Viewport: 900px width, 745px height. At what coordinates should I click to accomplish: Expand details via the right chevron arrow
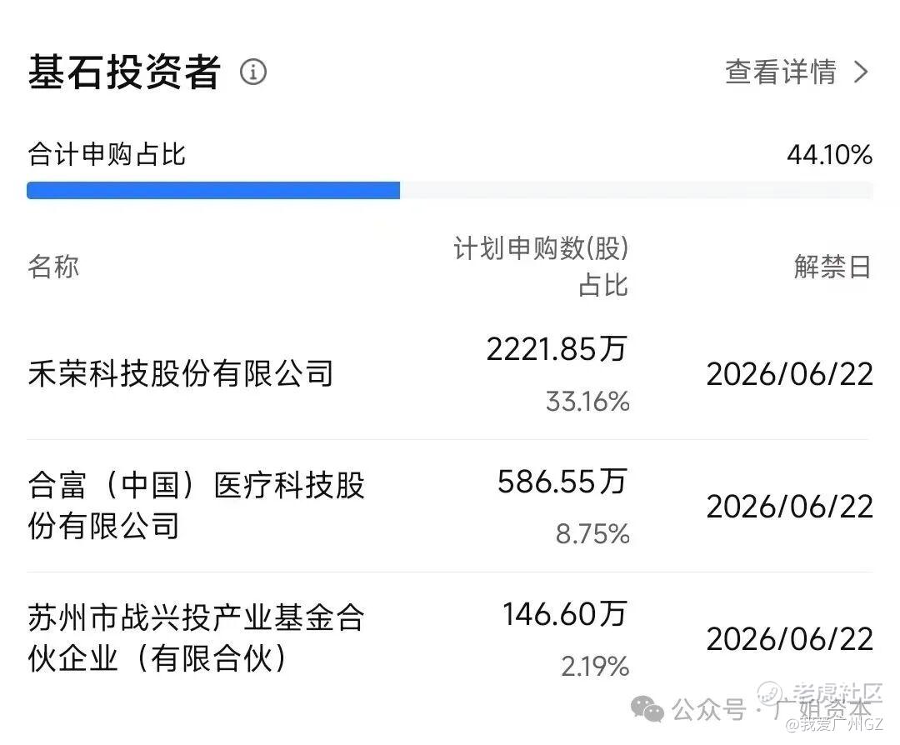click(861, 72)
